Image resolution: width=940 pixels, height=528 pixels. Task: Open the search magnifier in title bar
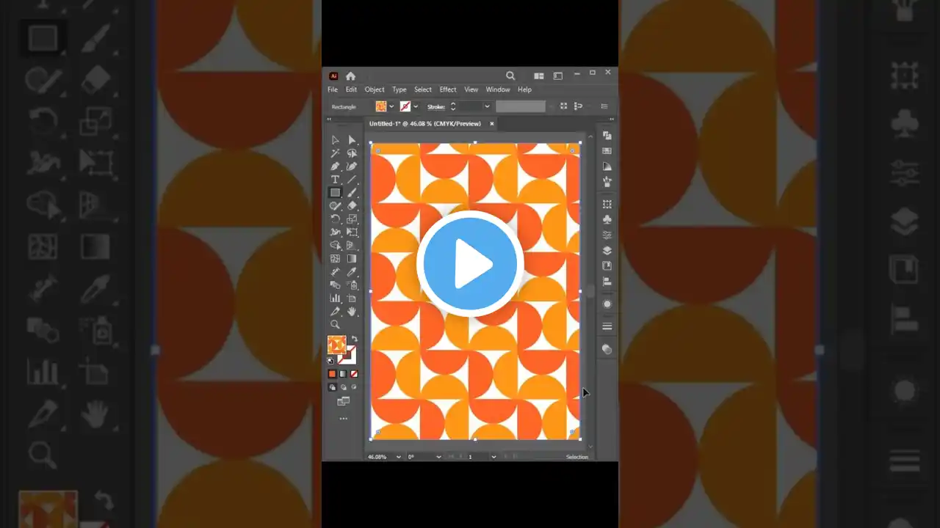tap(510, 76)
